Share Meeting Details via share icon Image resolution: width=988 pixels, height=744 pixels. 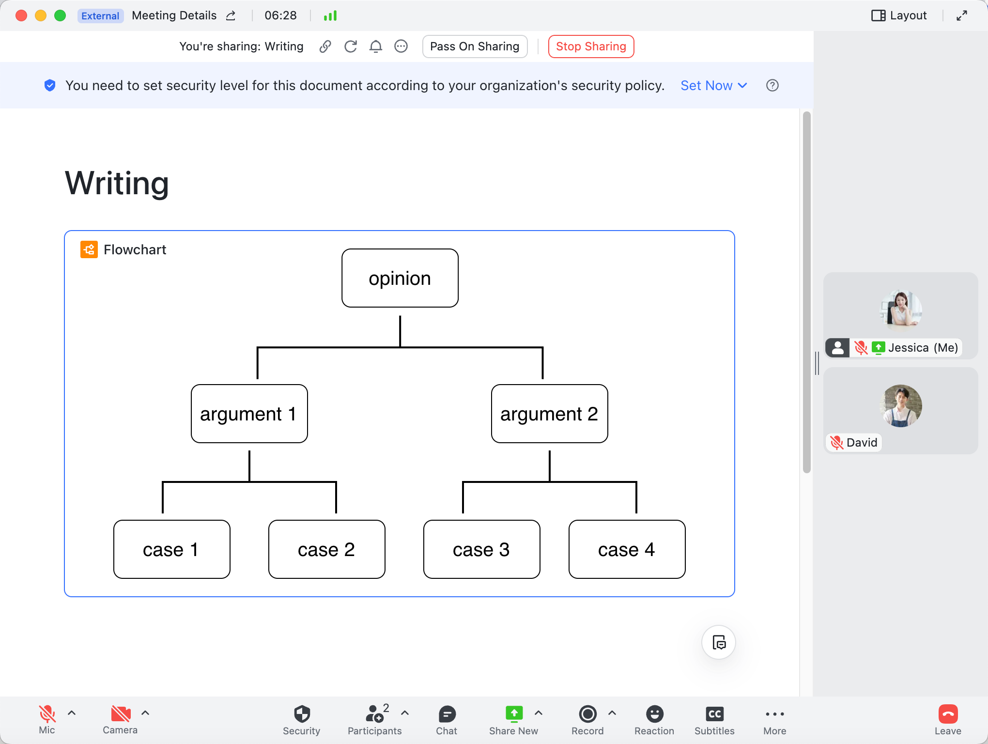click(231, 15)
